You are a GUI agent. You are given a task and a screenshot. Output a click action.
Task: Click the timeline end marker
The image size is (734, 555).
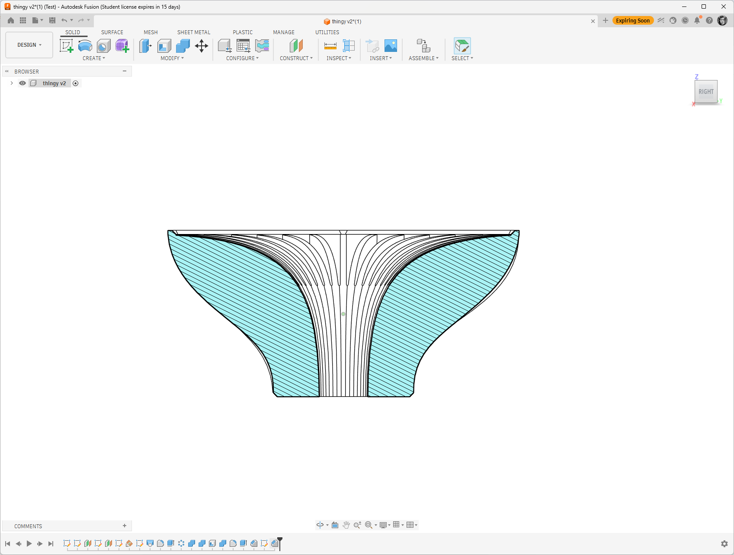pyautogui.click(x=280, y=543)
